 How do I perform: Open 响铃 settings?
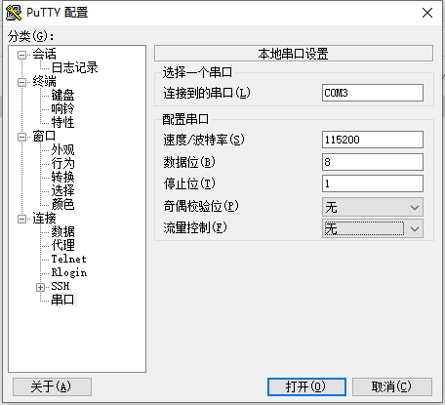[62, 108]
